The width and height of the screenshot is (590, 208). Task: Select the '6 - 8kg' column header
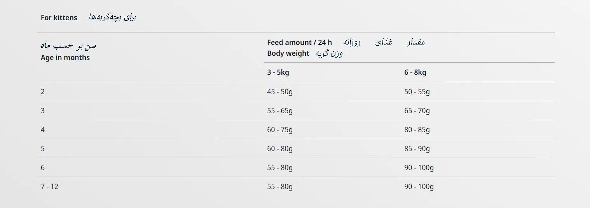[x=415, y=72]
